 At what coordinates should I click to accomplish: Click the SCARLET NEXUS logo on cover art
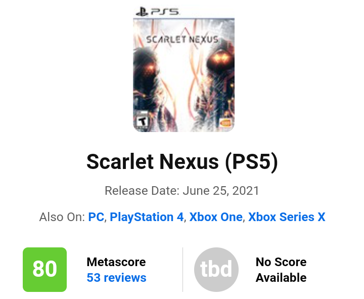(x=182, y=39)
